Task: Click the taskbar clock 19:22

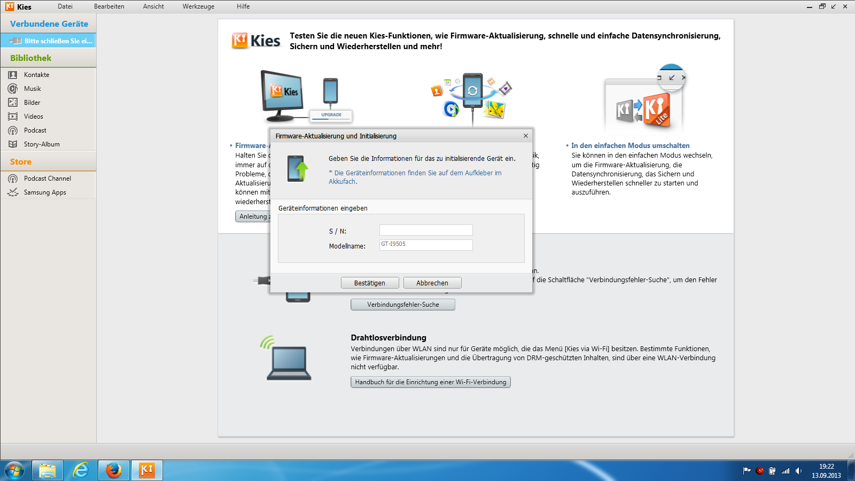Action: [827, 467]
